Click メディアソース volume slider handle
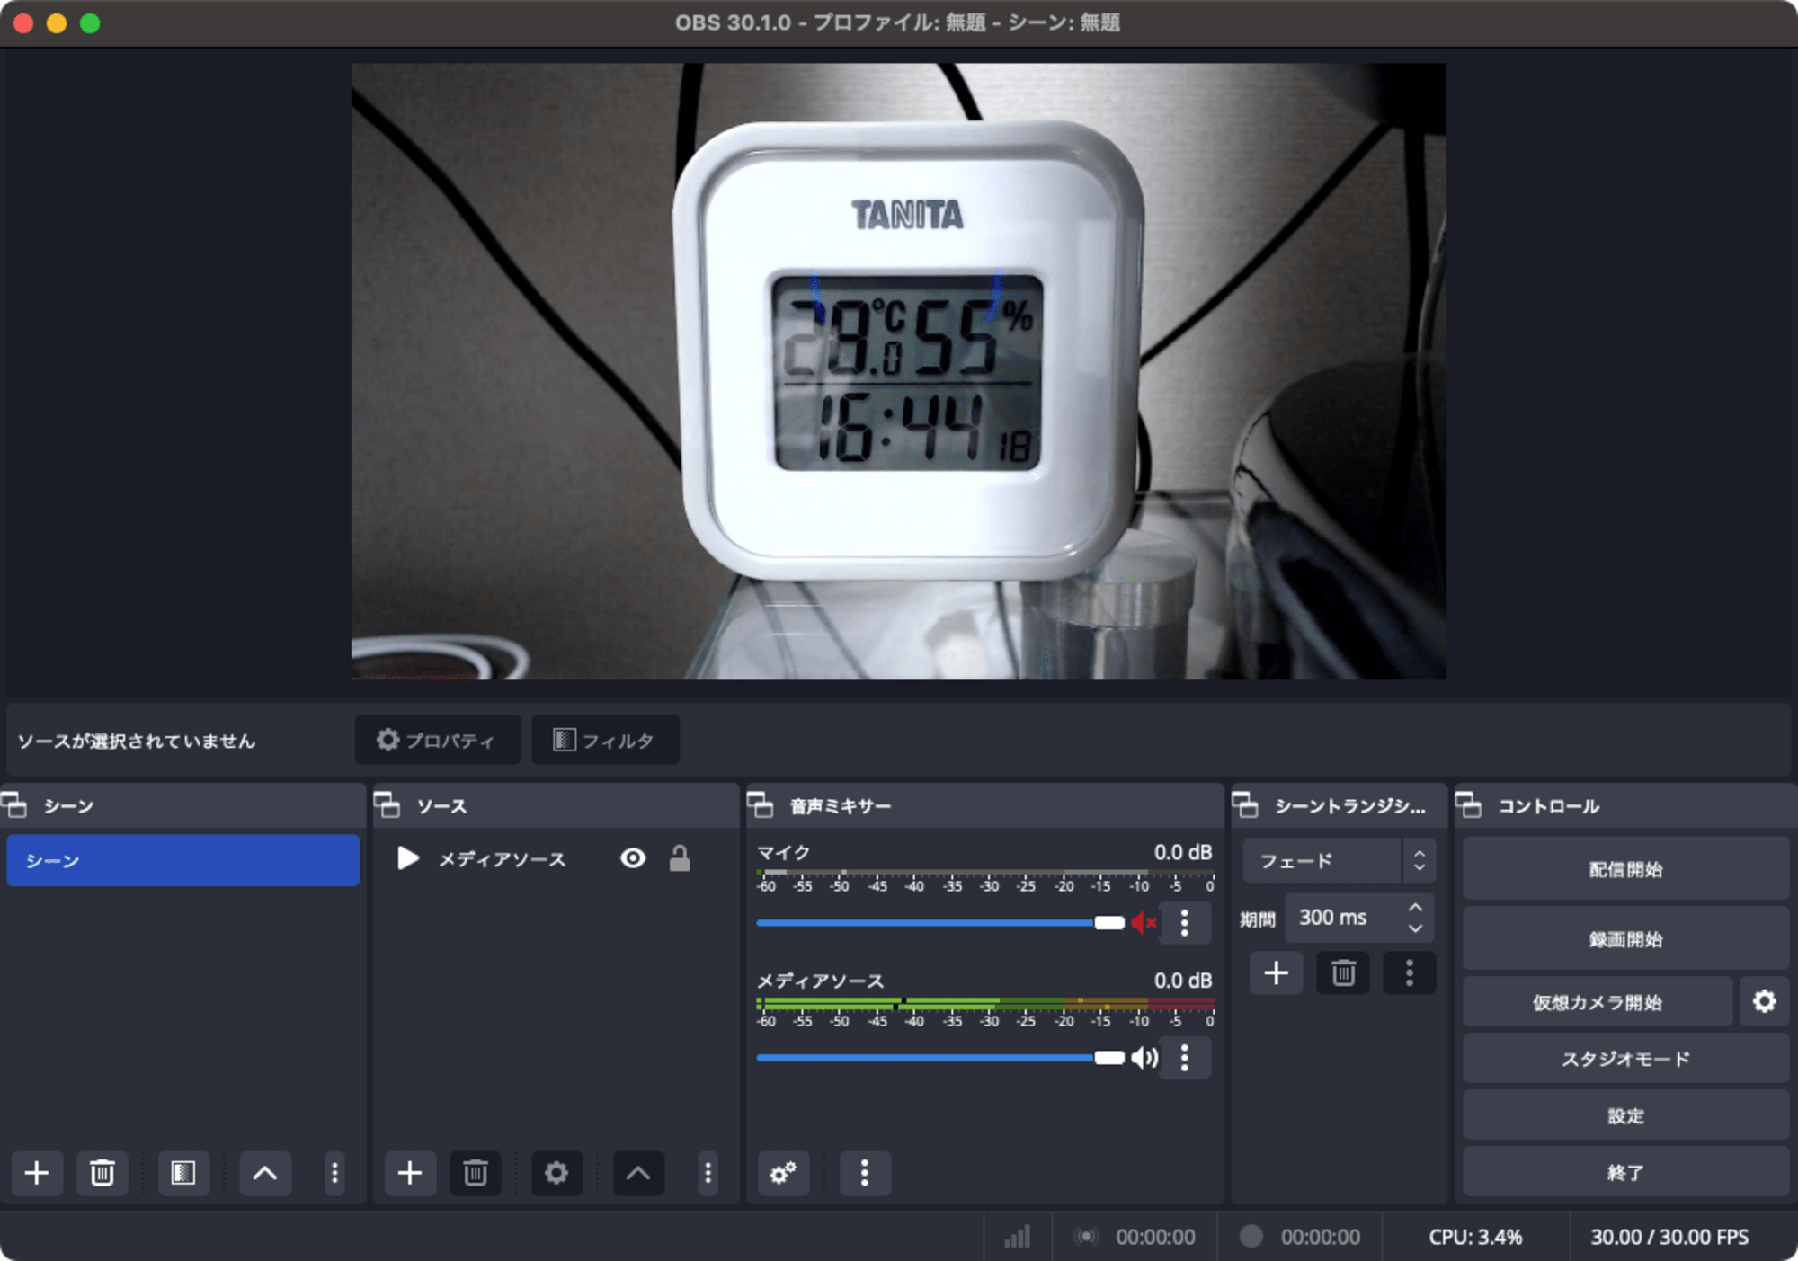 click(1109, 1058)
